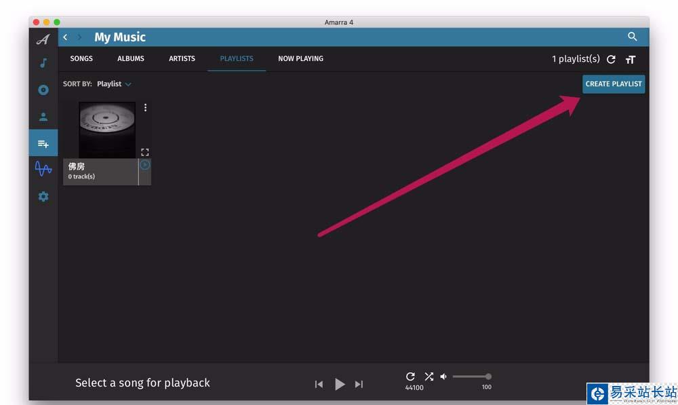Skip to next track
Screen dimensions: 678x405
click(359, 384)
